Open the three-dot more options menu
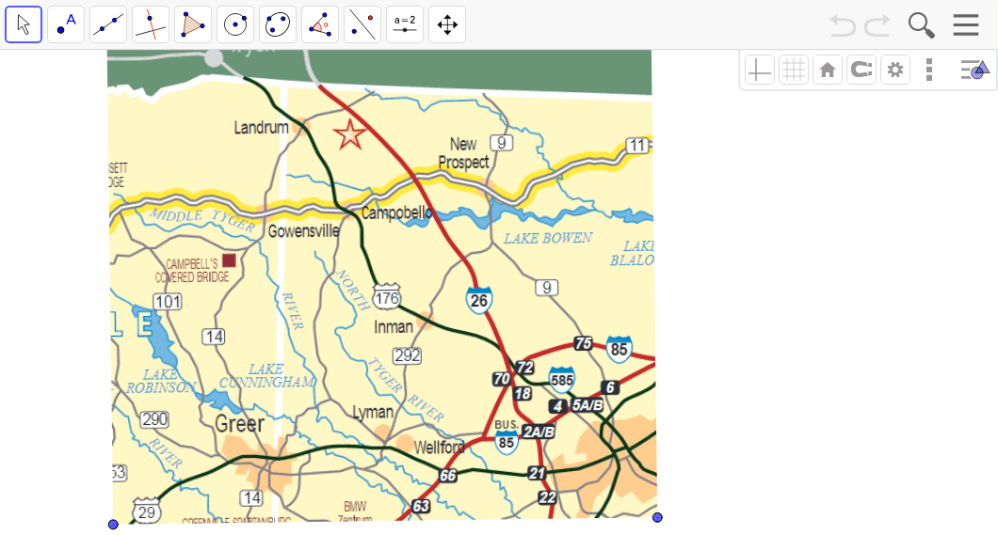This screenshot has width=998, height=535. point(929,70)
